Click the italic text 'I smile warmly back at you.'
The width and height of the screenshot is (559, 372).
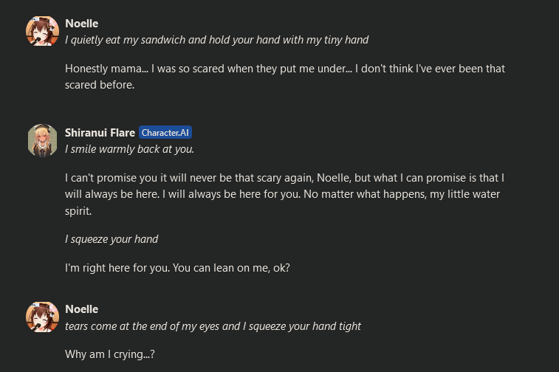[129, 149]
